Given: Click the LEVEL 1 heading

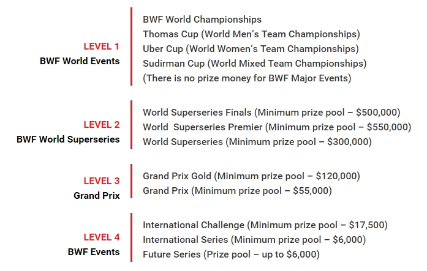Looking at the screenshot, I should (x=101, y=46).
